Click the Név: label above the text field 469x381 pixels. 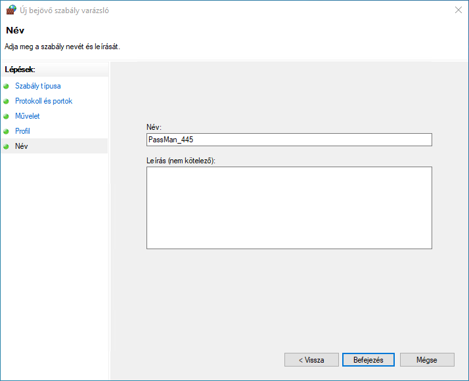154,127
